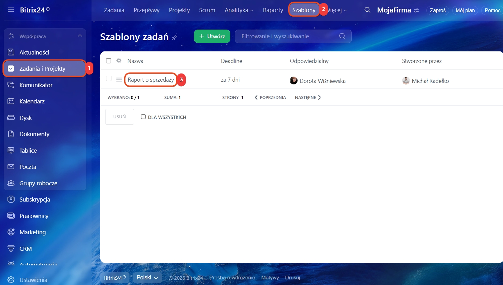Sort by the Deadline column header
This screenshot has width=503, height=285.
pos(232,61)
